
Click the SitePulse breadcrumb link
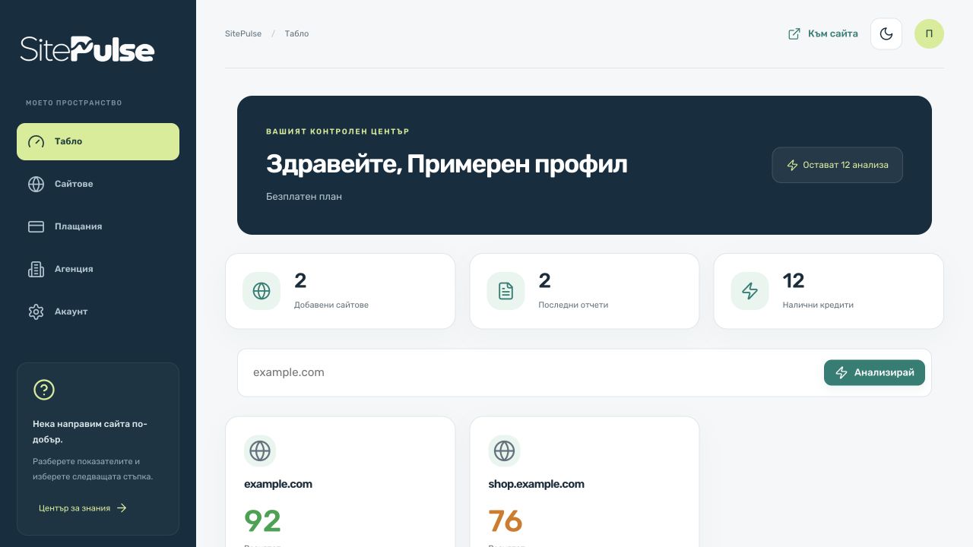(243, 33)
